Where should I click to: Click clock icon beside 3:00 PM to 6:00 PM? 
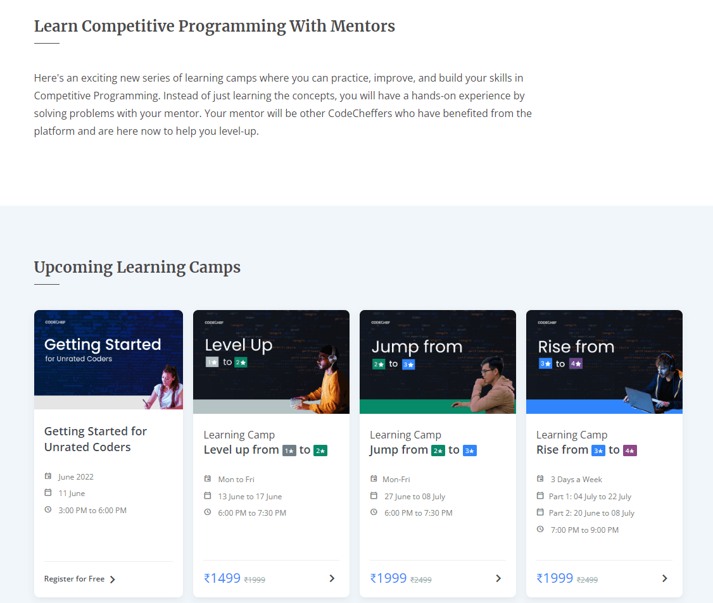pos(47,509)
